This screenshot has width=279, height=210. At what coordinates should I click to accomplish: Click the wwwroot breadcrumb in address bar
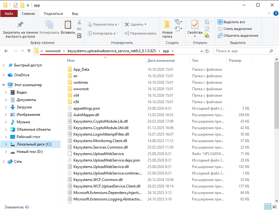point(53,51)
